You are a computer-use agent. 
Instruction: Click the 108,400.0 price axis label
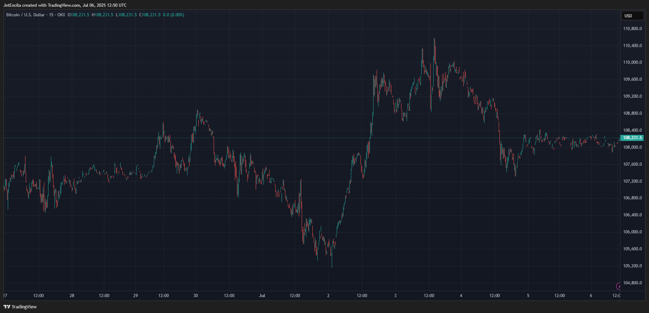tap(632, 130)
